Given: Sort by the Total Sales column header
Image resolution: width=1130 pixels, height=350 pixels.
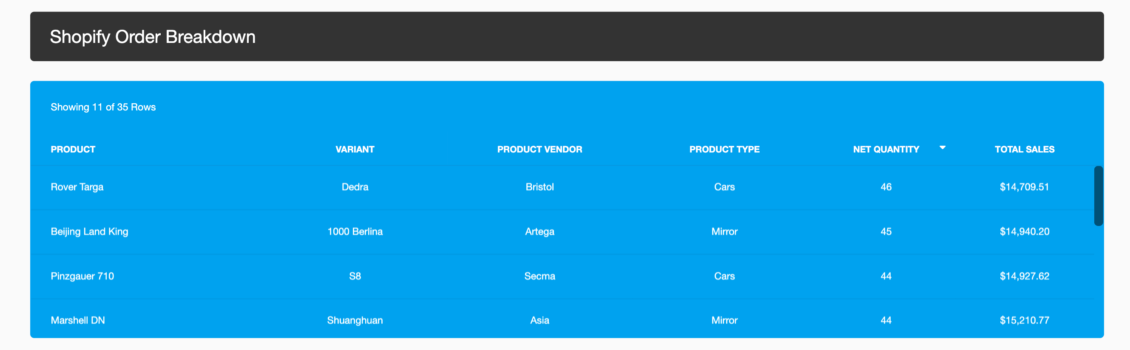Looking at the screenshot, I should click(1024, 150).
